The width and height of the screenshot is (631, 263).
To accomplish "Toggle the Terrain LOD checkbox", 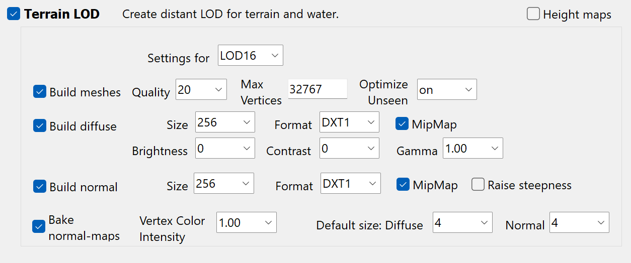I will point(14,14).
